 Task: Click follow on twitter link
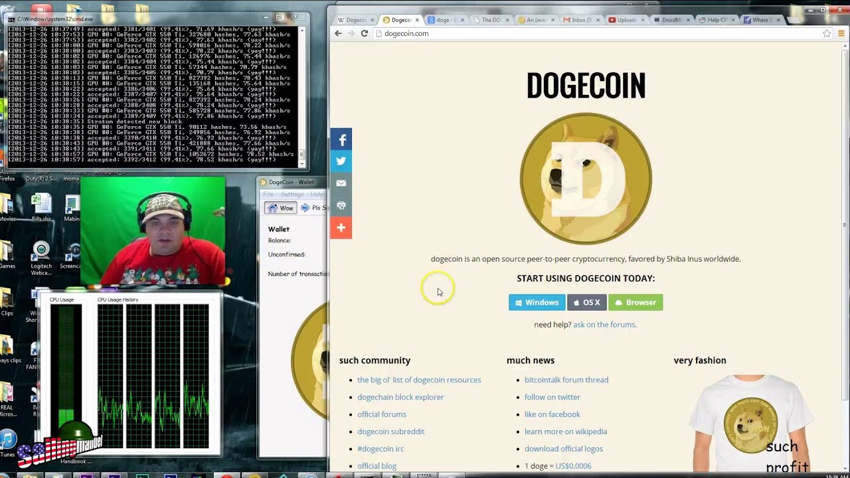click(x=552, y=397)
